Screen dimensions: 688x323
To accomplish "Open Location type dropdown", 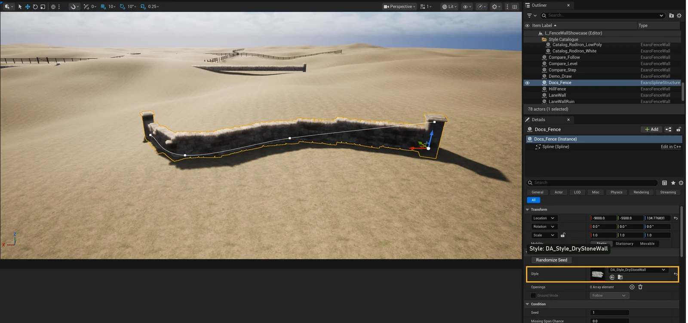I will click(544, 218).
